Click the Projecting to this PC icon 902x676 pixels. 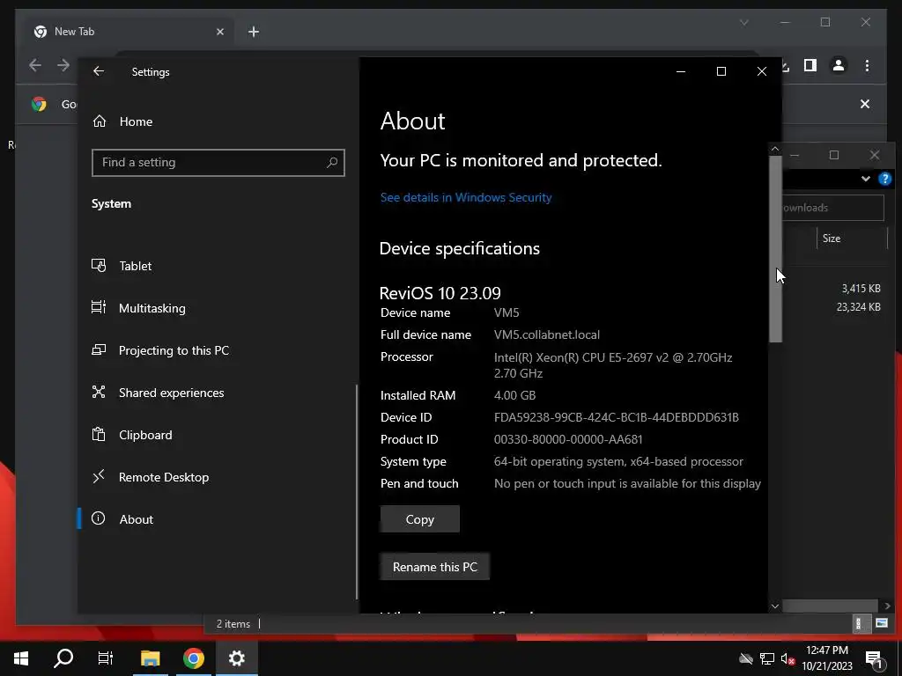click(99, 349)
